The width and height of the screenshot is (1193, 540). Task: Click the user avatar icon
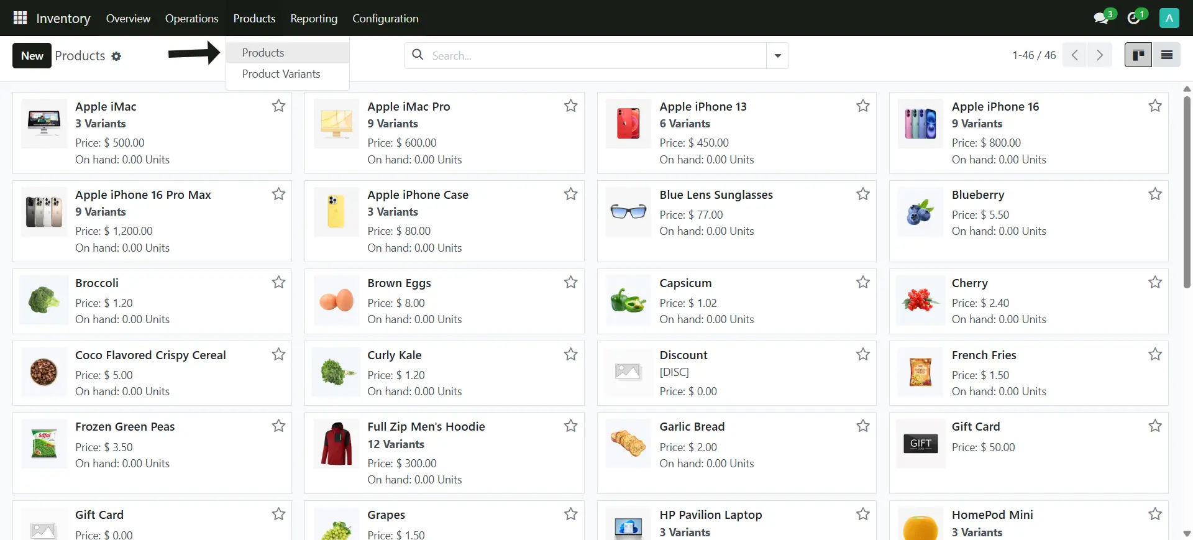pos(1169,18)
